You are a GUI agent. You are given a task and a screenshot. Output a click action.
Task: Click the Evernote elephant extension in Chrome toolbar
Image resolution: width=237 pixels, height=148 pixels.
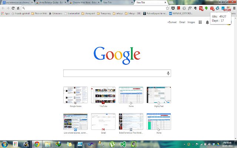[195, 8]
